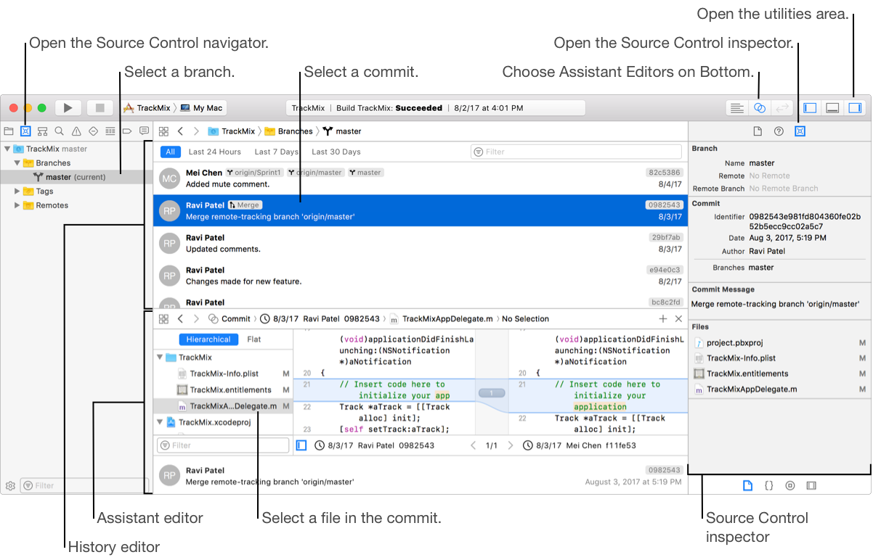Go forward in history editor jump bar
This screenshot has width=873, height=560.
(196, 131)
